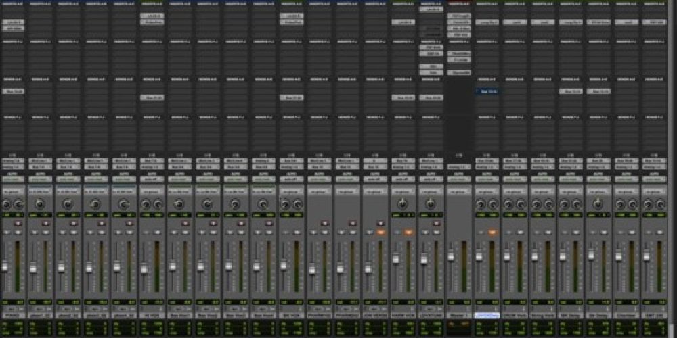Click the volume fader on the Master 1 track
This screenshot has width=677, height=338.
click(451, 257)
